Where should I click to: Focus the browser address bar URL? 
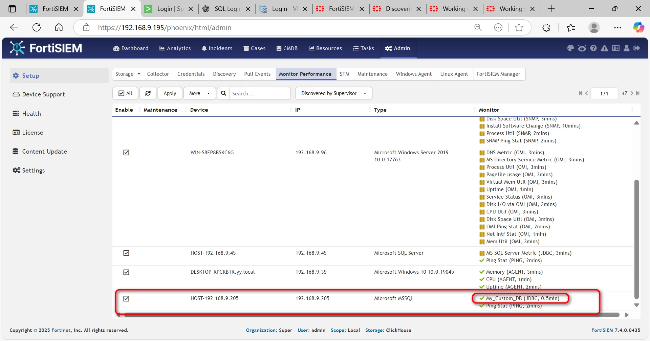coord(165,27)
